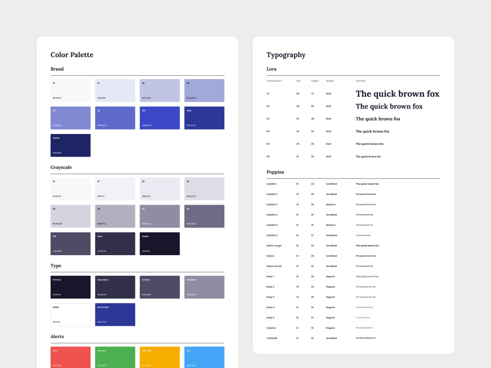
Task: Click the H1 example 'The quick brown fox'
Action: [397, 94]
